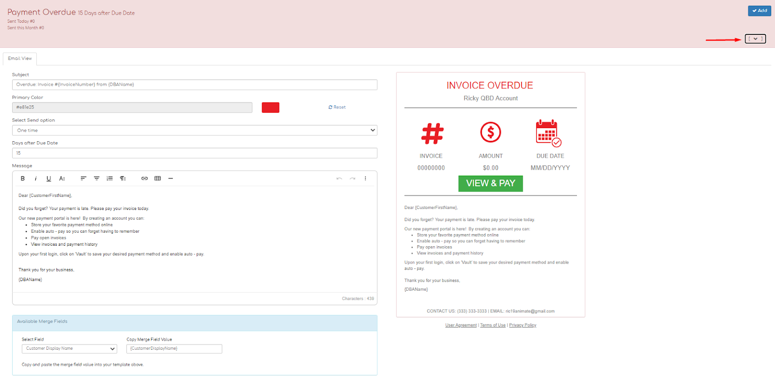Reset the primary color
Image resolution: width=775 pixels, height=386 pixels.
[x=337, y=107]
